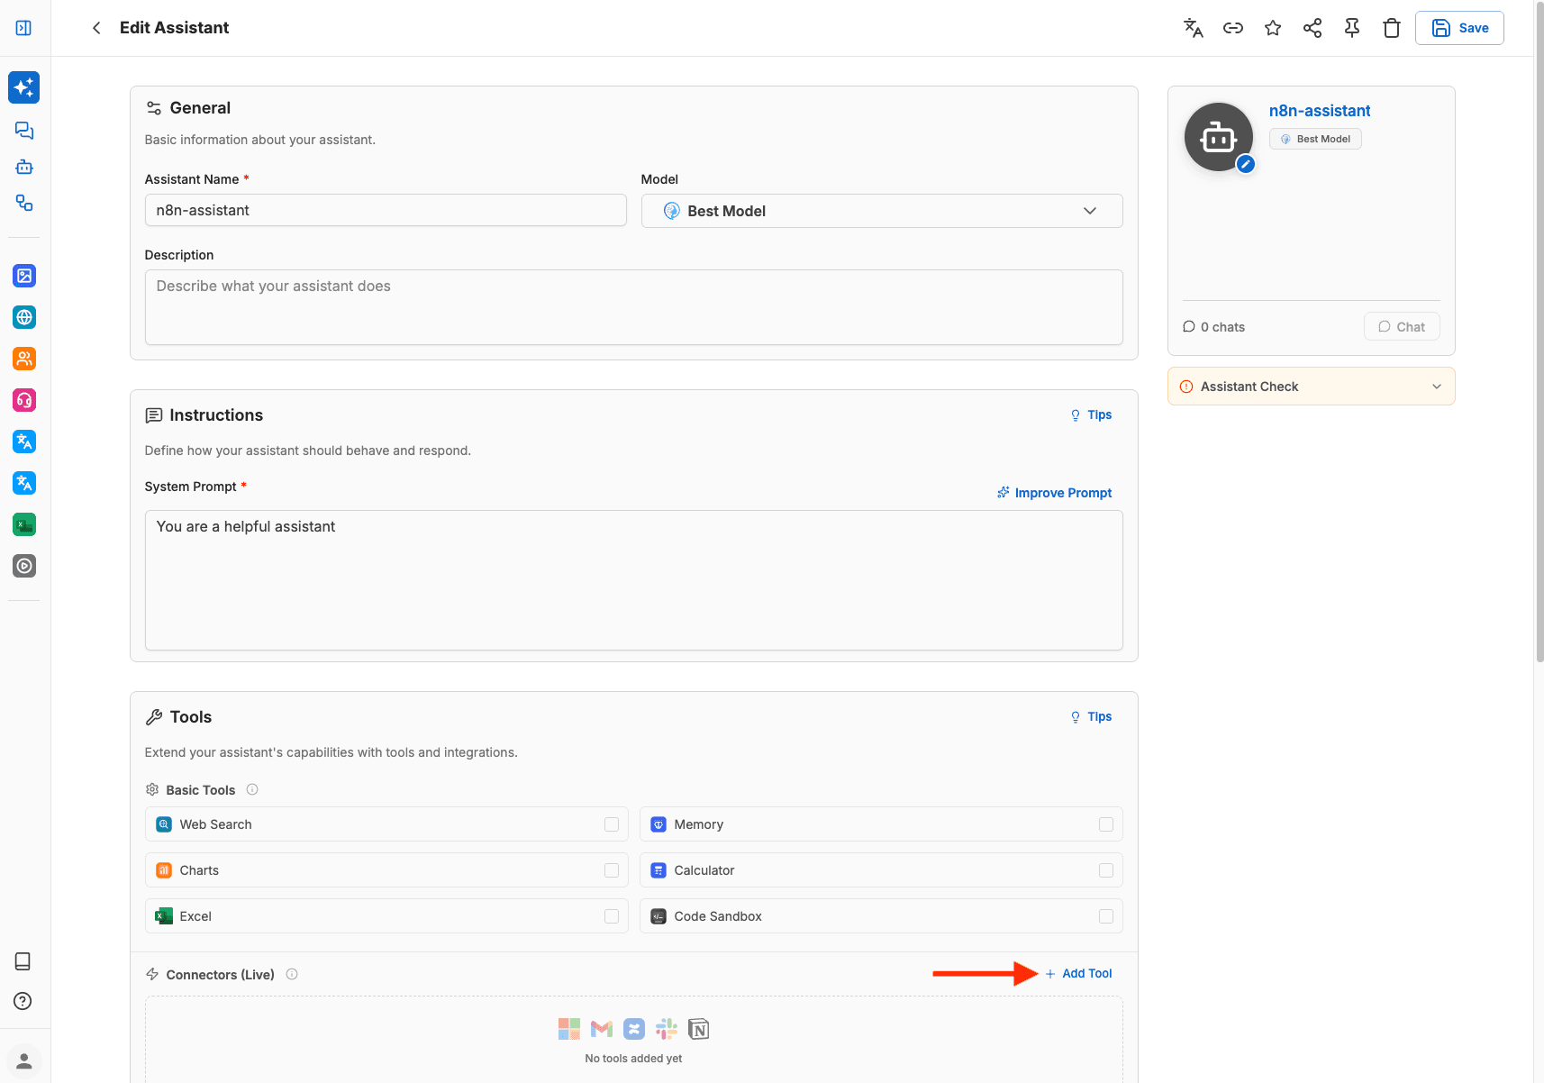The image size is (1544, 1083).
Task: Enable the Web Search tool checkbox
Action: (x=612, y=824)
